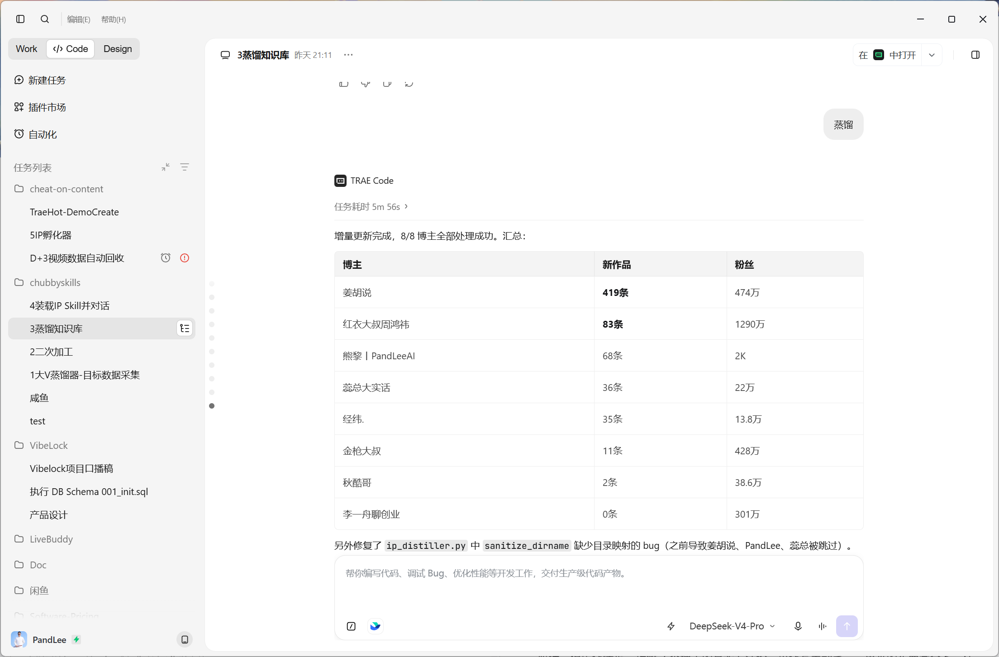Click scheduled clock icon on D+3视频数据自动回收
The image size is (999, 657).
(166, 258)
